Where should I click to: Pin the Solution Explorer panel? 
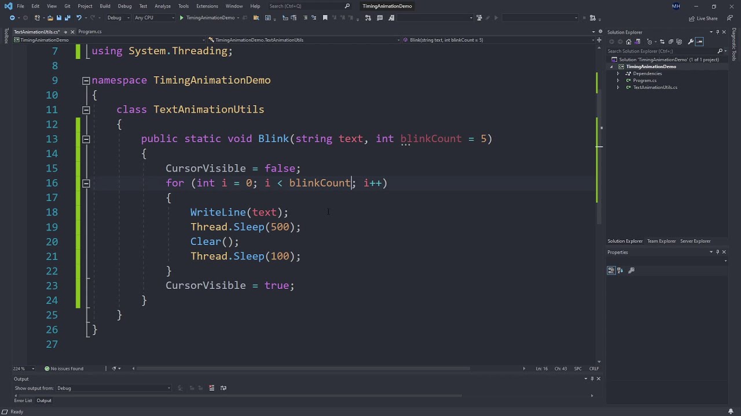pyautogui.click(x=717, y=32)
